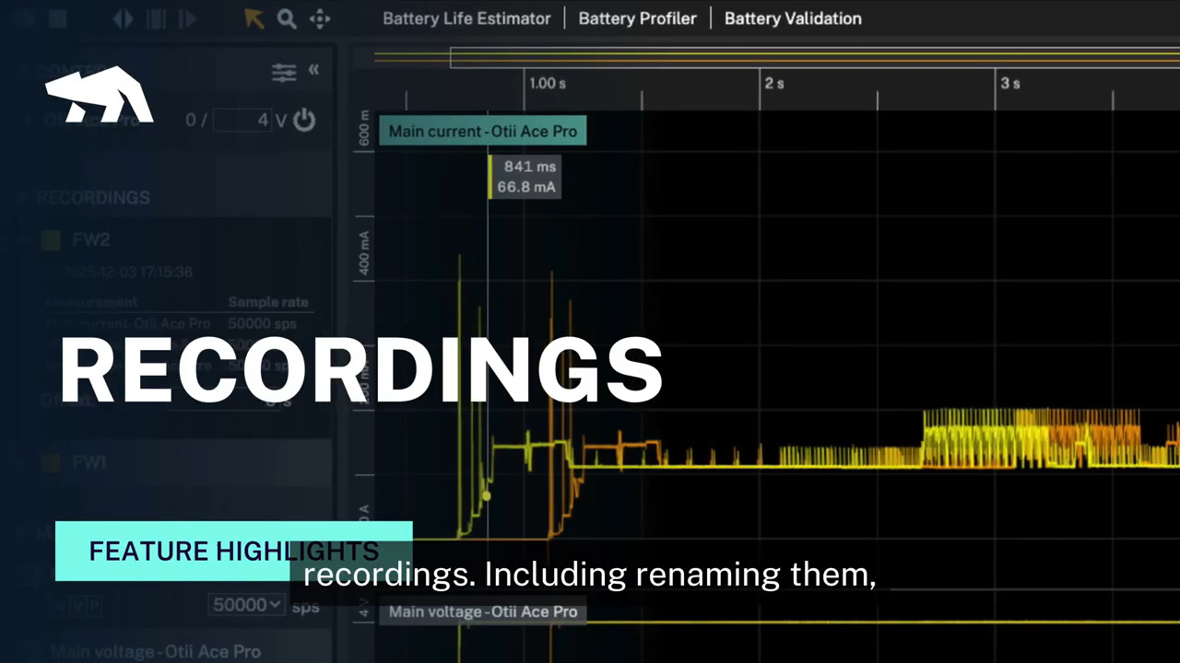Select the pan crosshair tool
The height and width of the screenshot is (663, 1180).
(x=320, y=18)
